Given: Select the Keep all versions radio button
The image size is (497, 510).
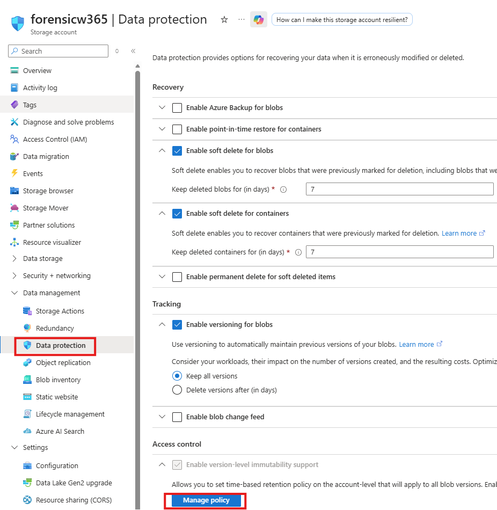Looking at the screenshot, I should pyautogui.click(x=177, y=376).
